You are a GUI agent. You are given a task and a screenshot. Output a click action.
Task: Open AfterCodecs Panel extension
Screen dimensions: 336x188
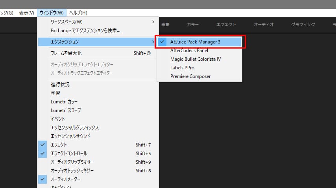[x=199, y=51]
